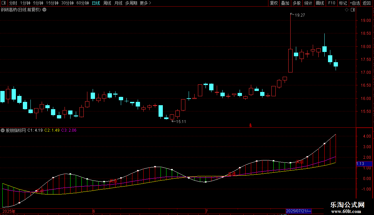Select the 15分钟 period tab

click(52, 3)
